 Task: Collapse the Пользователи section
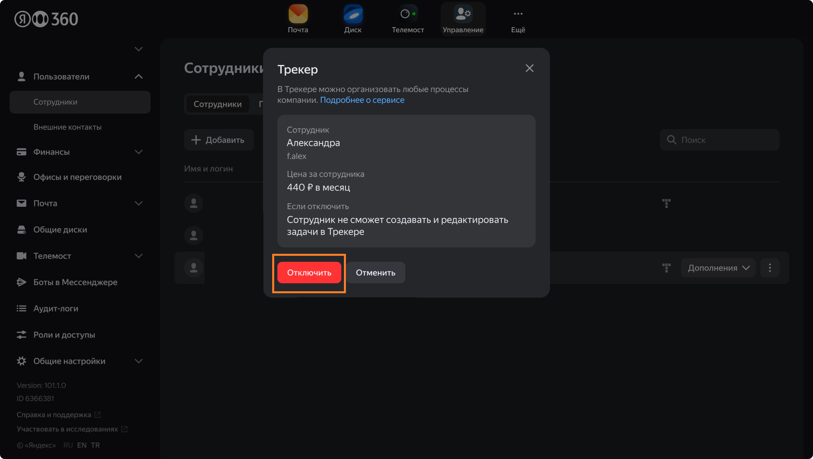coord(139,76)
